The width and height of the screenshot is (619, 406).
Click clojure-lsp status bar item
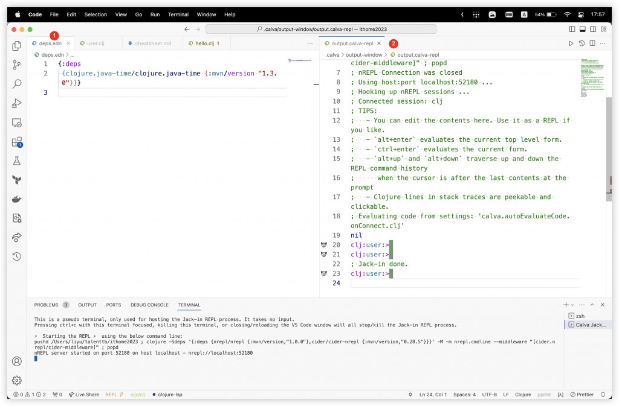(167, 395)
